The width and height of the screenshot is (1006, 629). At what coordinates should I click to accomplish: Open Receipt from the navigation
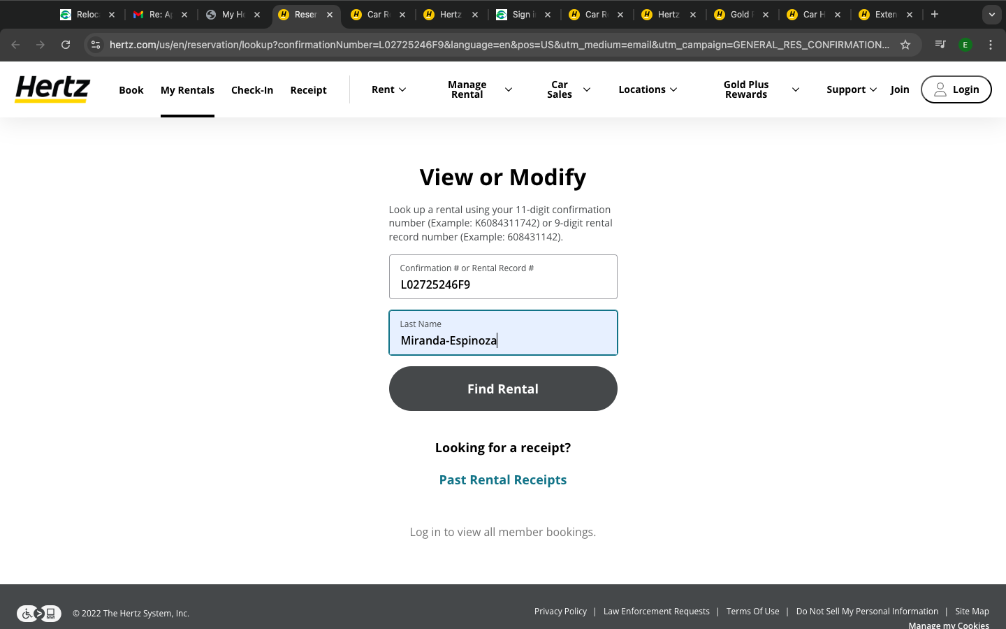coord(309,90)
